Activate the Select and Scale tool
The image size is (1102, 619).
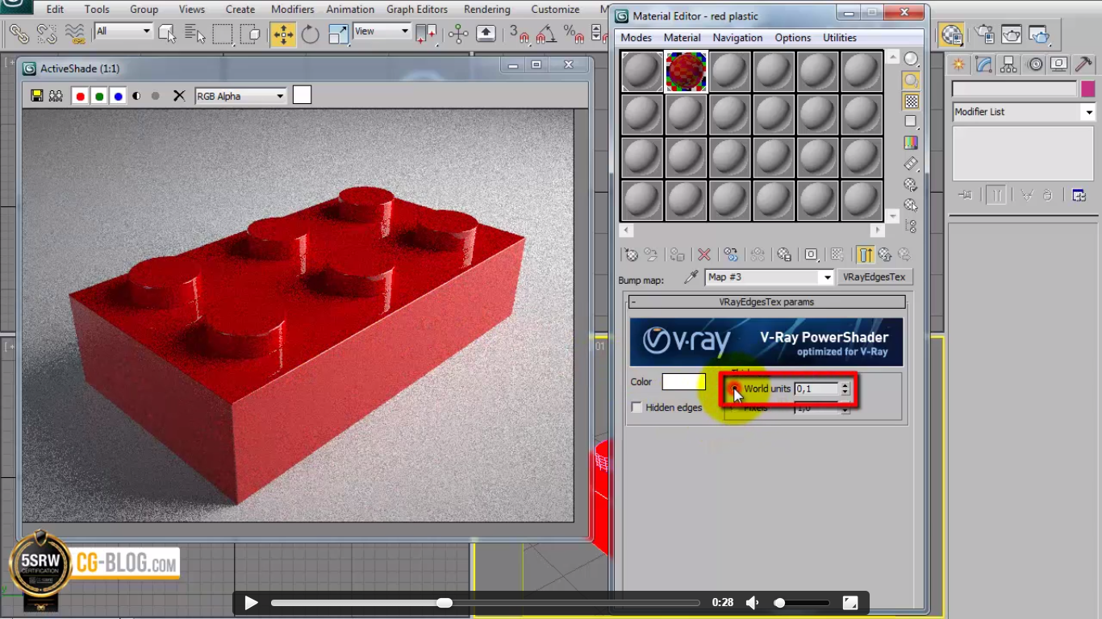coord(338,34)
